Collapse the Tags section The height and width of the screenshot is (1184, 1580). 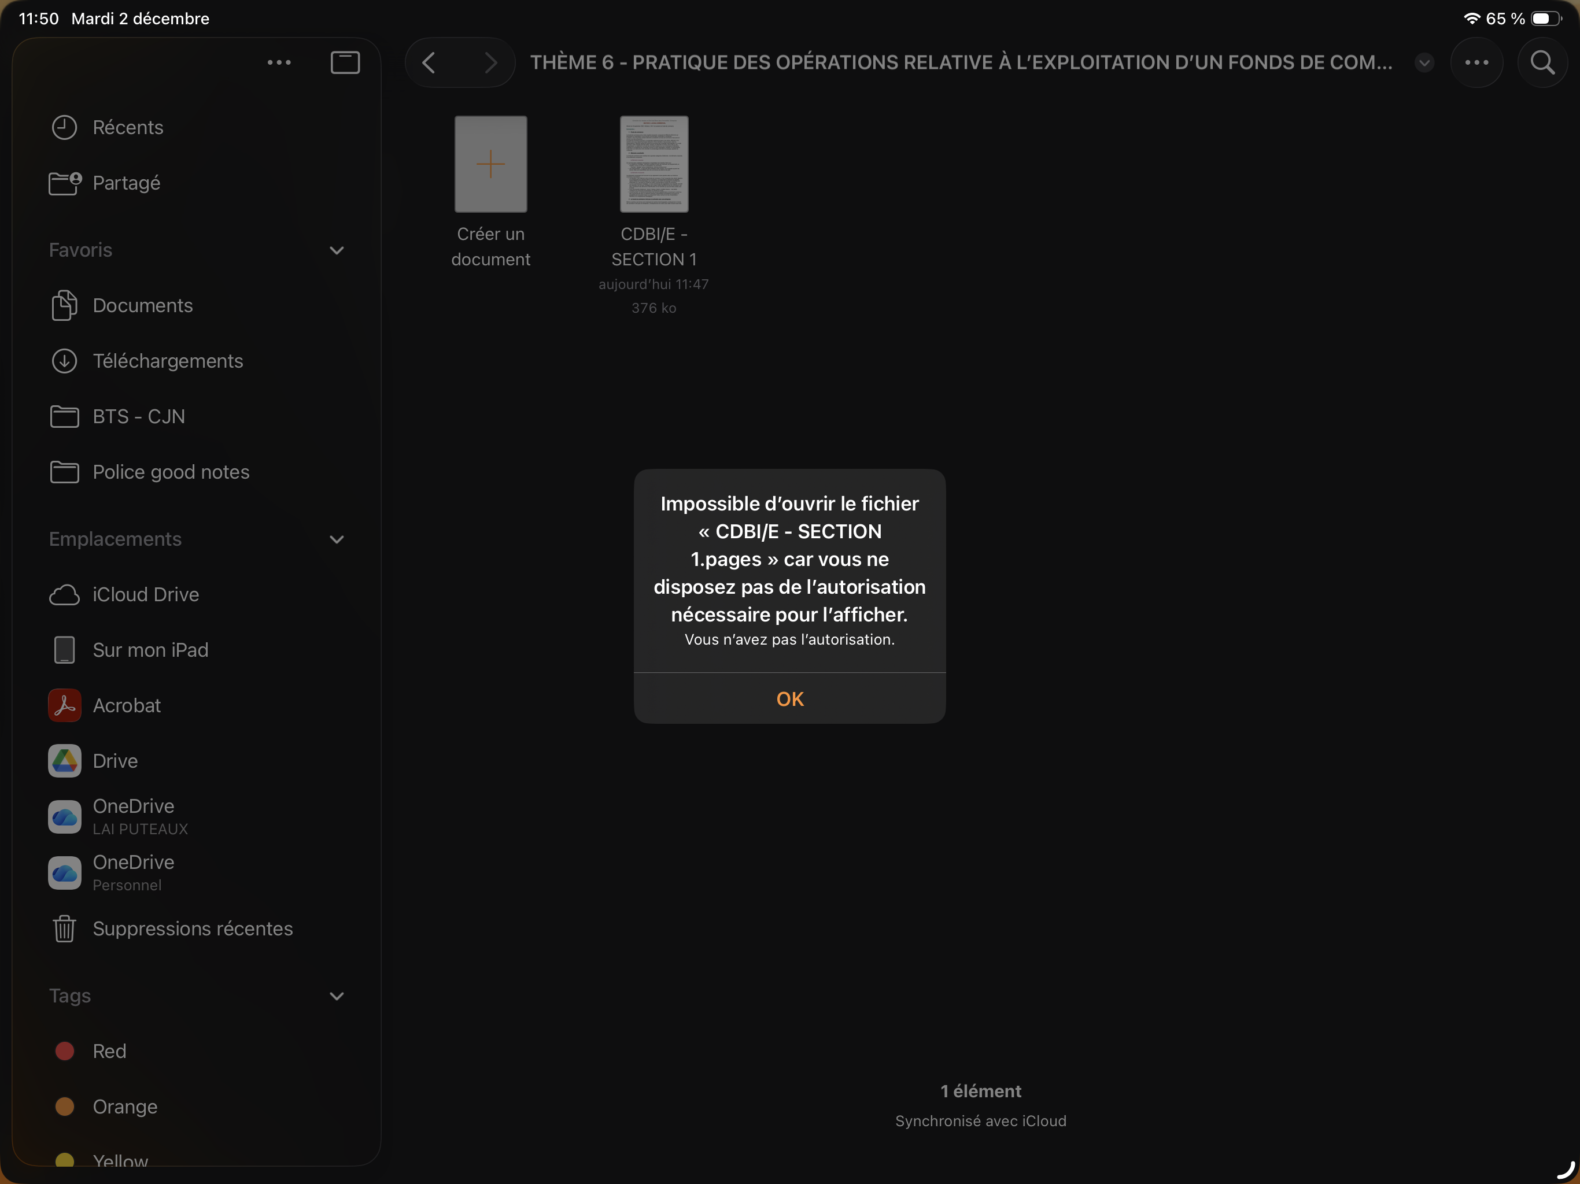point(337,996)
